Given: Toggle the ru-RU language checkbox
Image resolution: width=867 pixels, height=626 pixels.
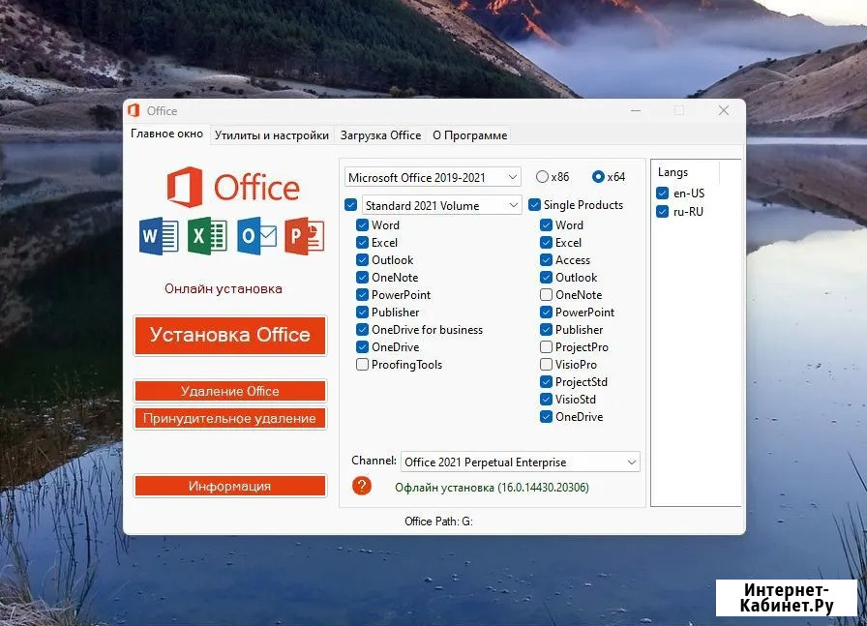Looking at the screenshot, I should point(663,211).
